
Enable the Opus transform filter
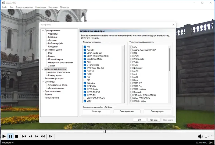coord(131,80)
